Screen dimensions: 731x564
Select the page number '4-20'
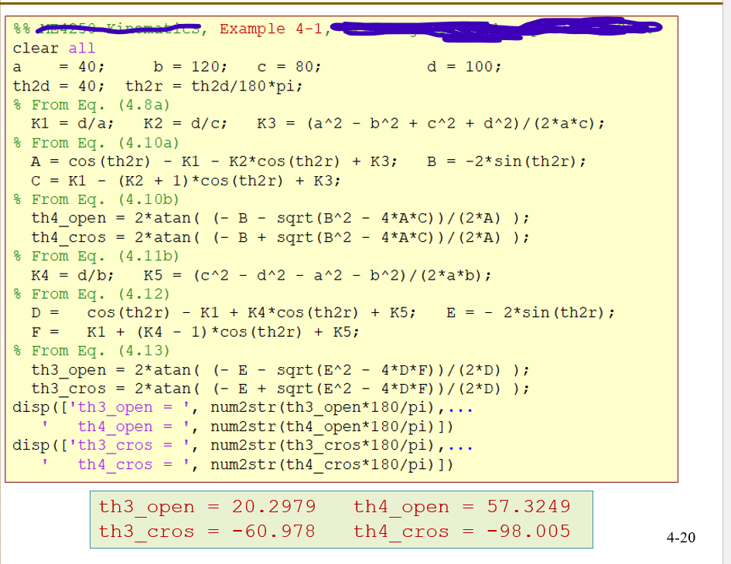(680, 538)
